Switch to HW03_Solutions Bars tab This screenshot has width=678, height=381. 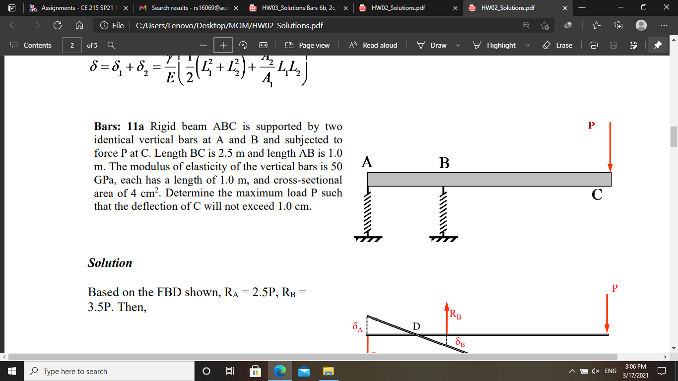point(298,8)
